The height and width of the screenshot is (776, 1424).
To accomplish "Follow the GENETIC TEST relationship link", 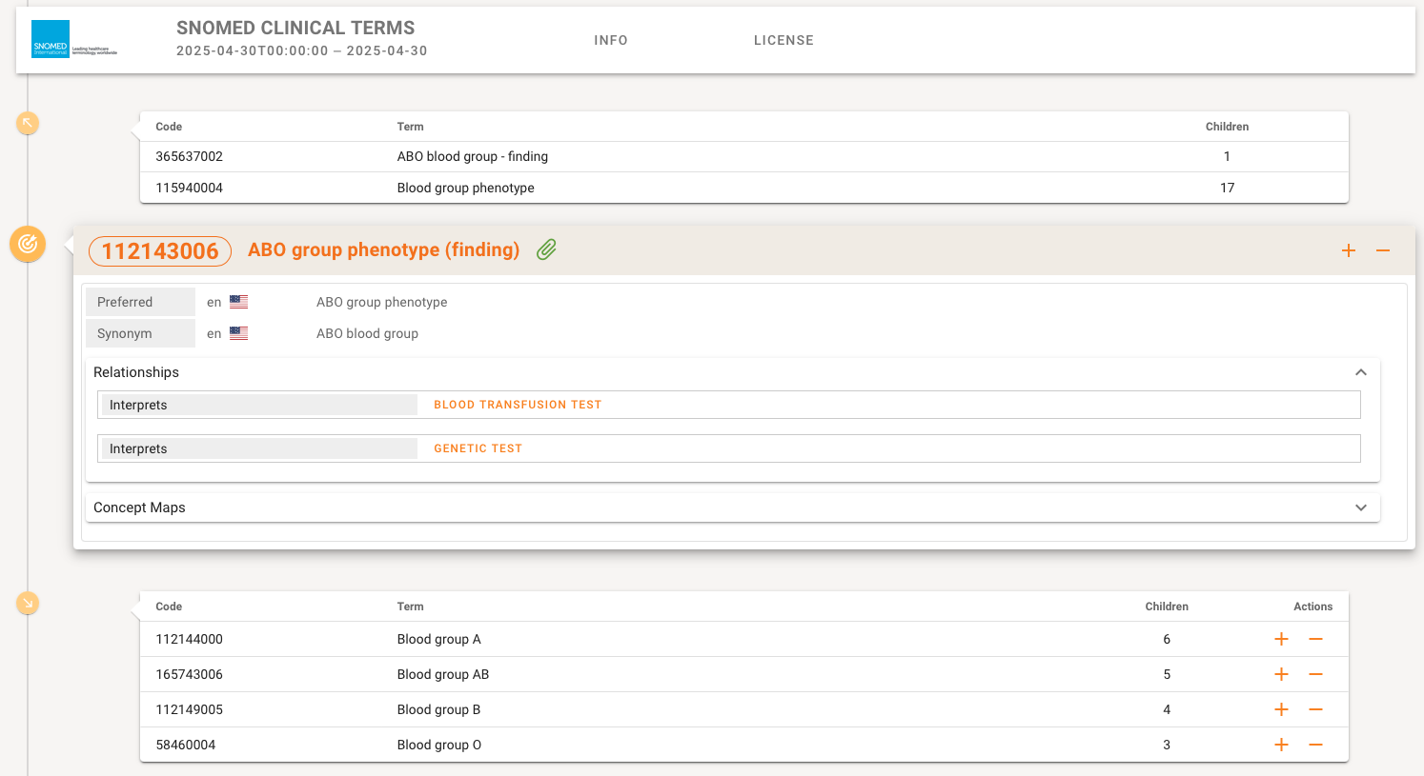I will 478,448.
